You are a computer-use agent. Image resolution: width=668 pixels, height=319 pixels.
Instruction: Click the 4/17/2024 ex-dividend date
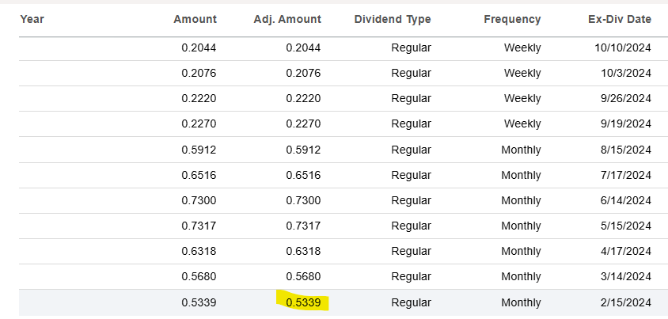point(626,251)
